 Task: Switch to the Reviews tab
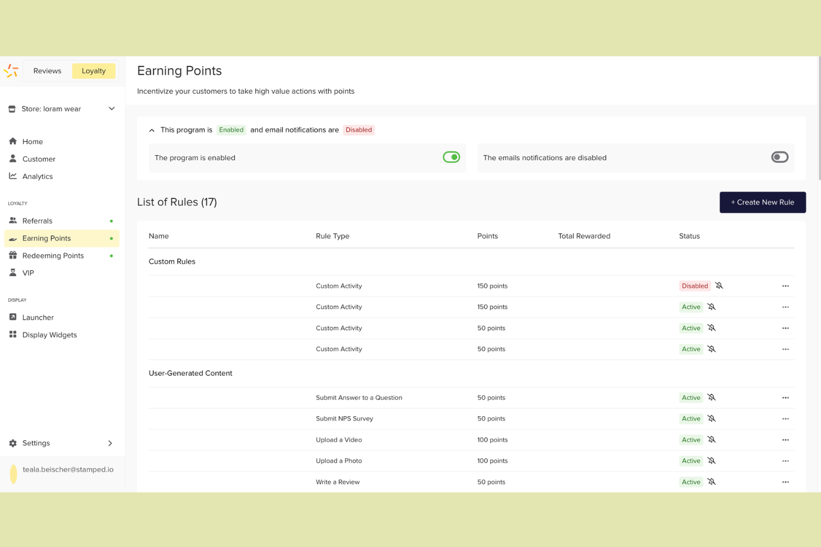click(x=47, y=71)
